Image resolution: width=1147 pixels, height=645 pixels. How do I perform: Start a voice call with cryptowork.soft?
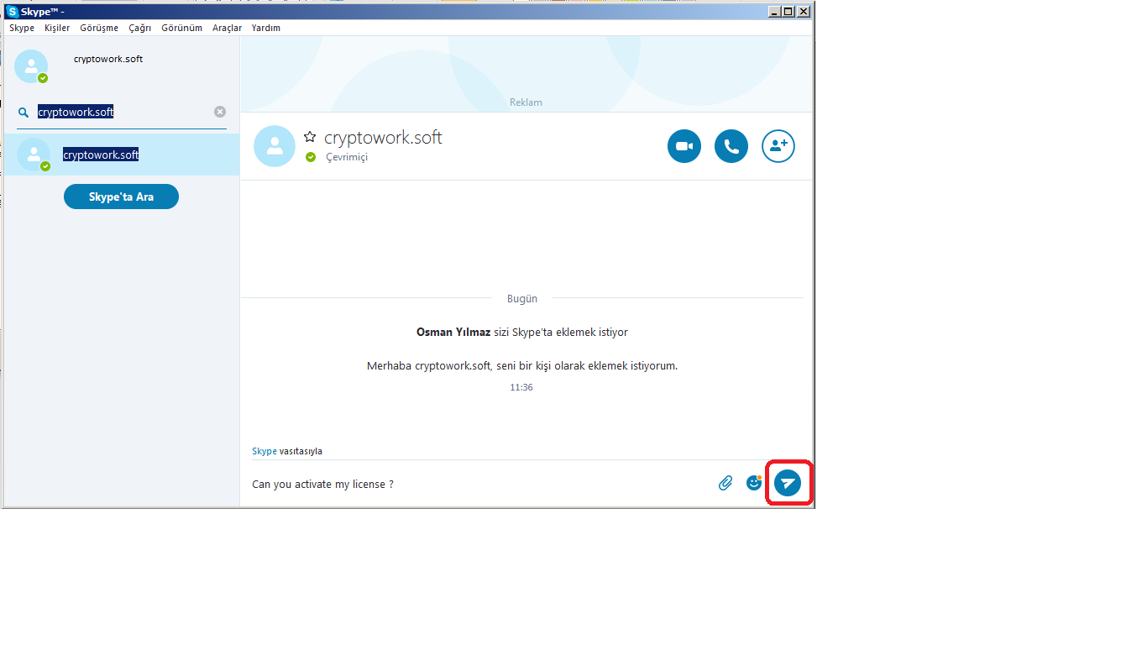coord(731,146)
